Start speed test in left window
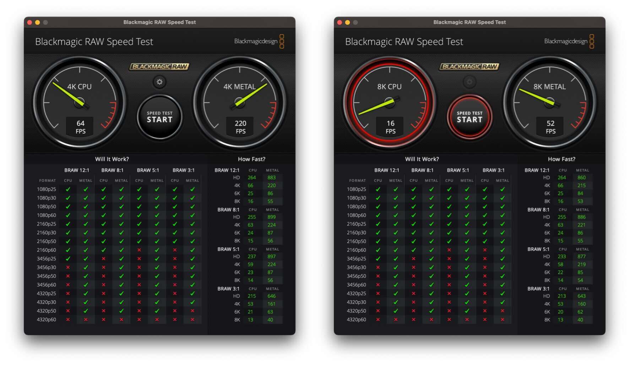This screenshot has width=630, height=366. click(159, 117)
